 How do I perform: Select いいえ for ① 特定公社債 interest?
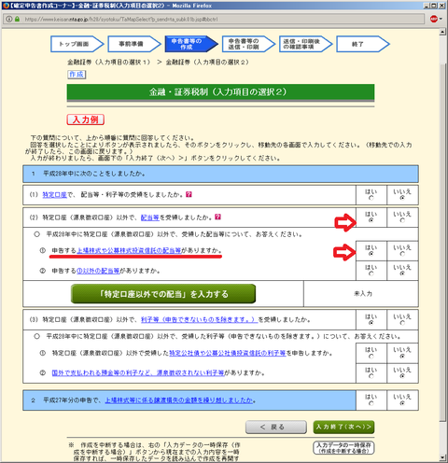coord(402,357)
